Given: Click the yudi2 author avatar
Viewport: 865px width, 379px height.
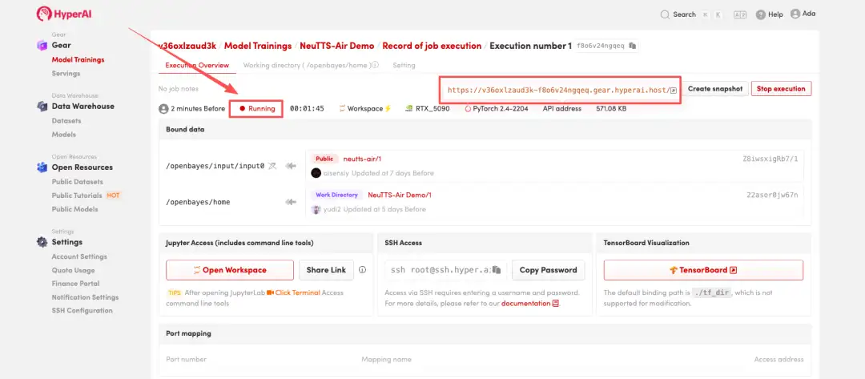Looking at the screenshot, I should 316,210.
